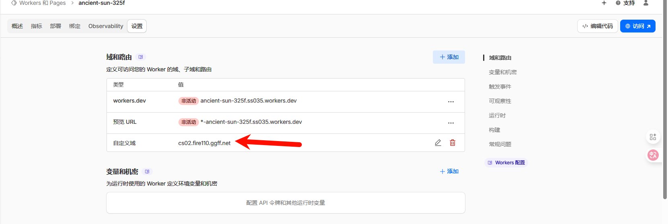
Task: Switch to the Observability tab
Action: coord(106,26)
